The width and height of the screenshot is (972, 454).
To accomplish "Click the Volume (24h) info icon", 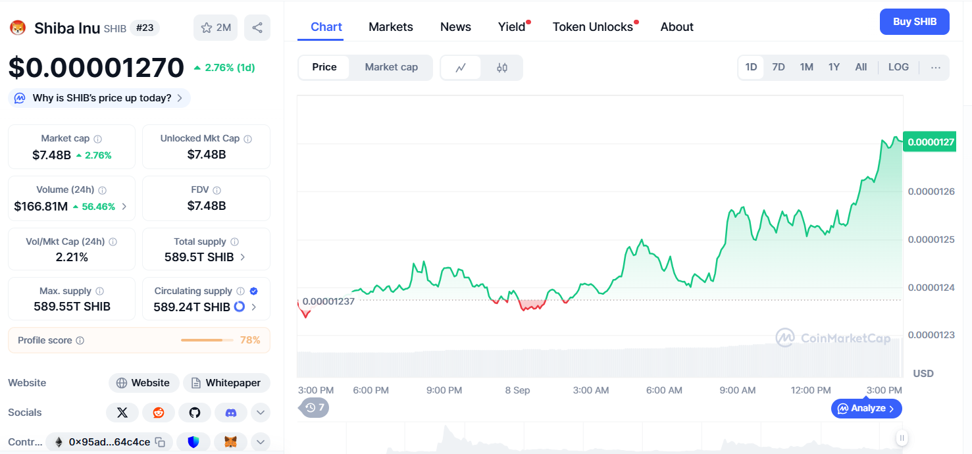I will click(x=103, y=190).
